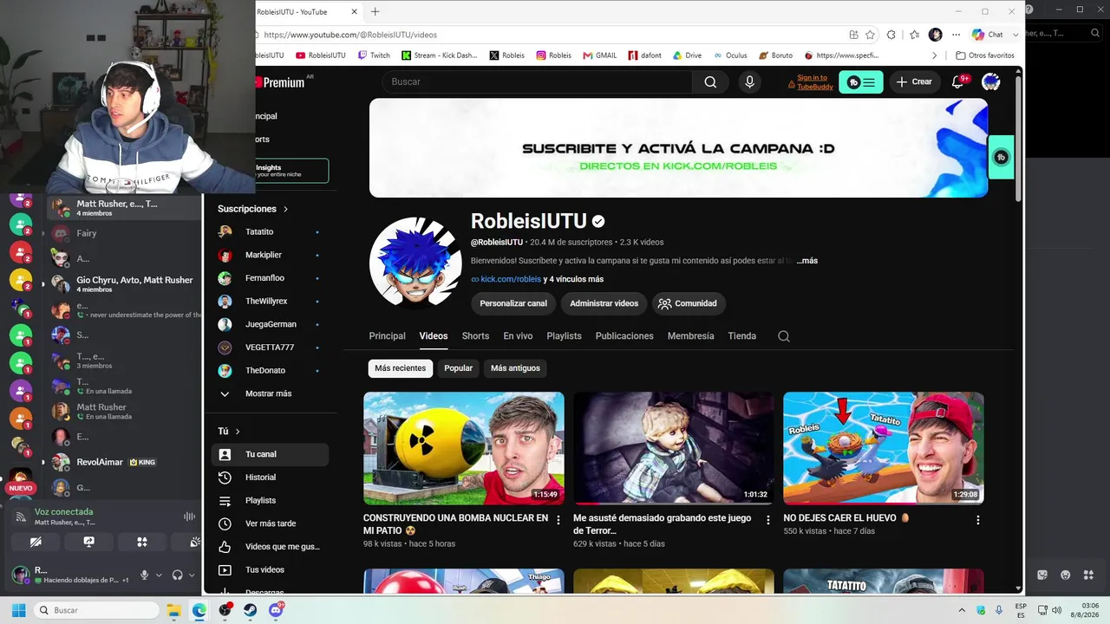Open Discord microphone input options arrow
The height and width of the screenshot is (624, 1110).
(159, 575)
